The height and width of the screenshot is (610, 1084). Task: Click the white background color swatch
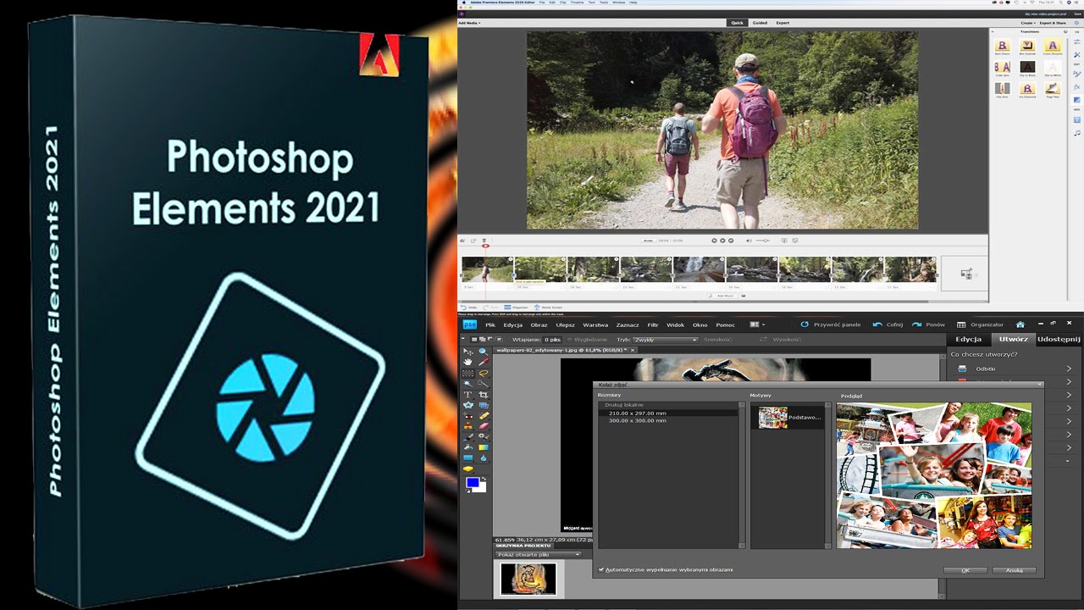(x=483, y=489)
